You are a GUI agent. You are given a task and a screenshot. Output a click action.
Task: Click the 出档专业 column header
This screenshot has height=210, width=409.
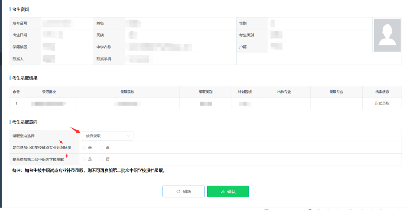click(x=284, y=92)
